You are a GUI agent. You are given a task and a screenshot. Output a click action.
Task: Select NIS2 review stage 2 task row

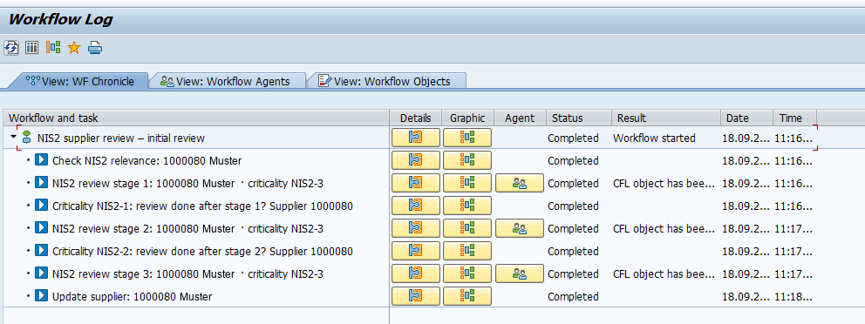[187, 228]
